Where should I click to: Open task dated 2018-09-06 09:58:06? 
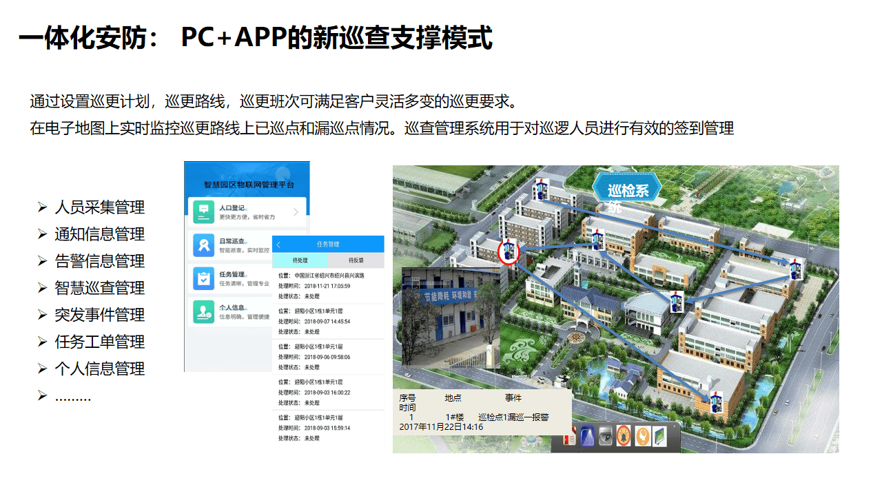click(x=328, y=357)
